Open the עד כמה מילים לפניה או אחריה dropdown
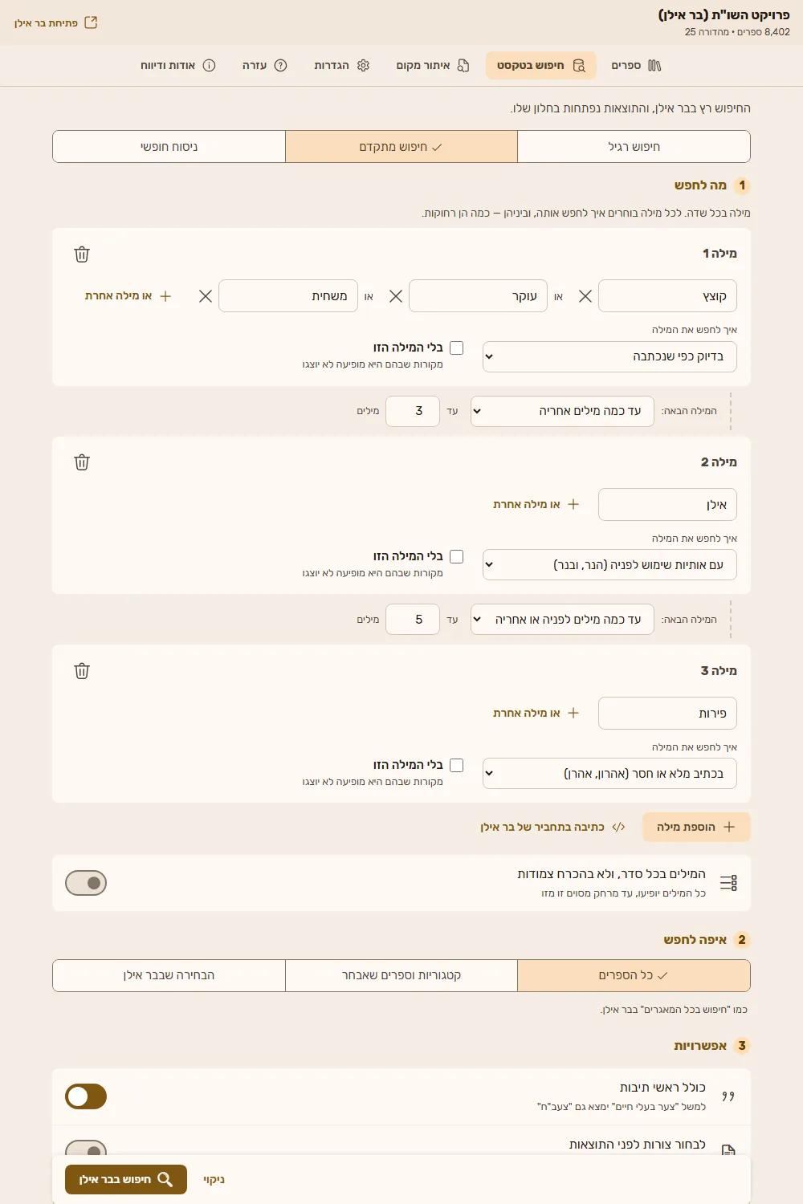The image size is (803, 1204). coord(562,619)
